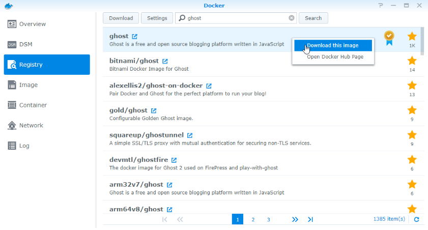Open external link icon for arm32v7/ghost

169,185
